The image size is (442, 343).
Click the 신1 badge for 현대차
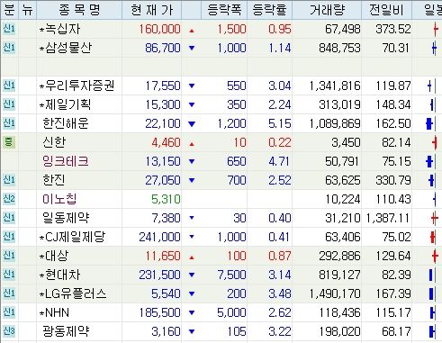pyautogui.click(x=9, y=275)
